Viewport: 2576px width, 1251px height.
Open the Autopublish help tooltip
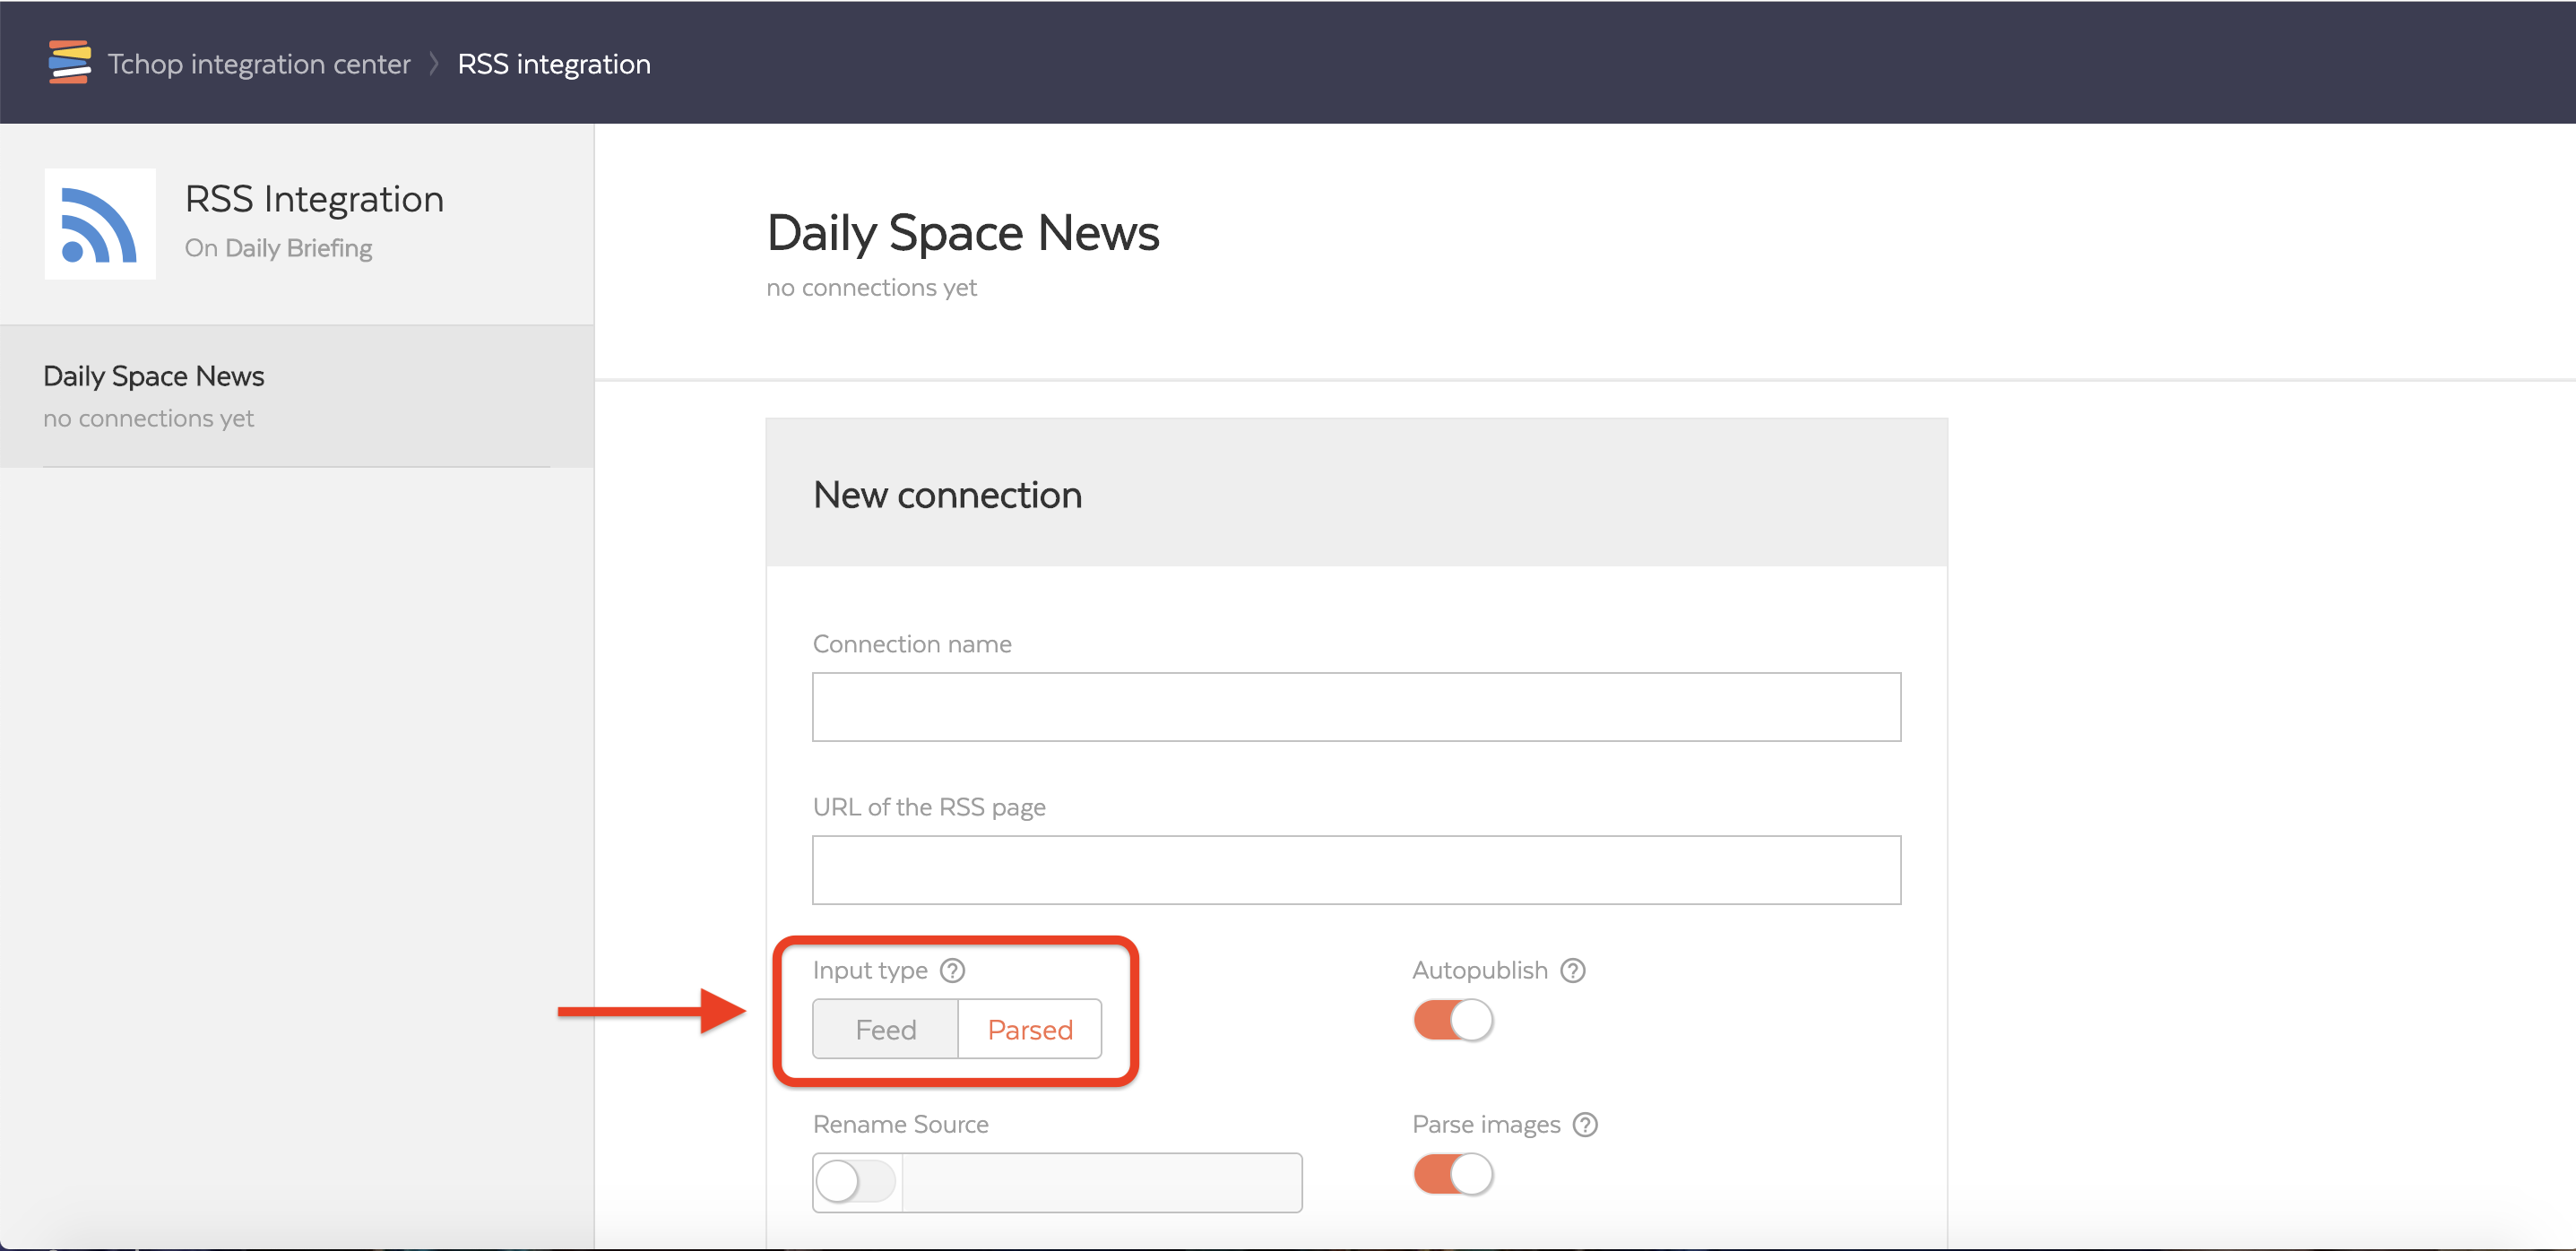(1572, 970)
